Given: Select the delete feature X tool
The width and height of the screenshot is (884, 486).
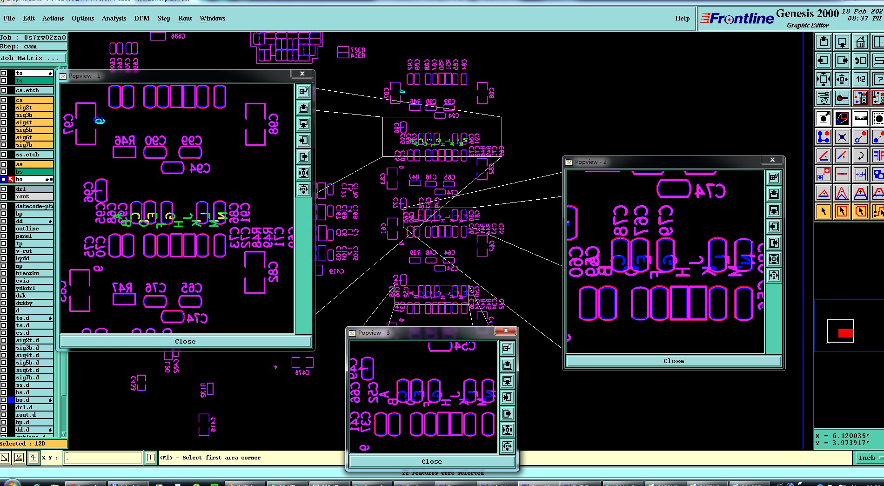Looking at the screenshot, I should pos(842,137).
